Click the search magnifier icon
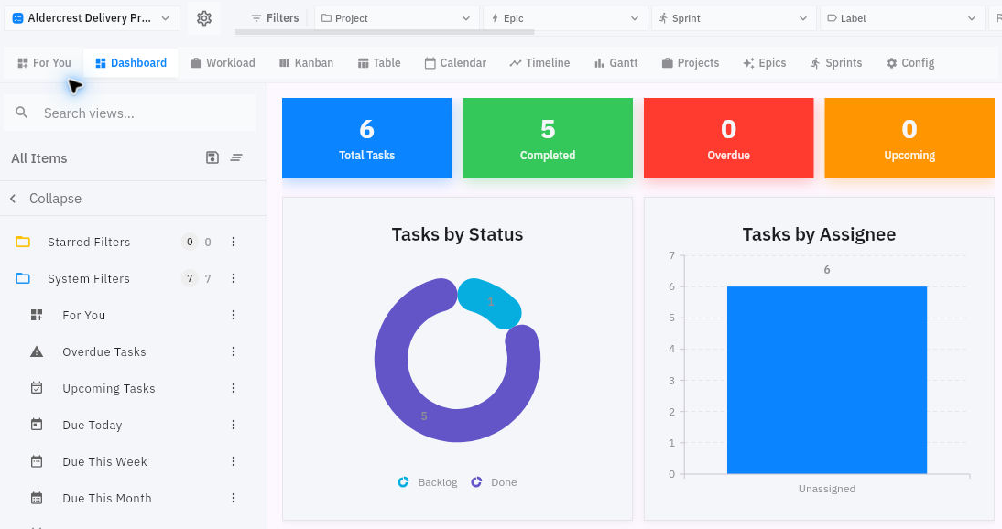Screen dimensions: 1002x529 point(22,113)
